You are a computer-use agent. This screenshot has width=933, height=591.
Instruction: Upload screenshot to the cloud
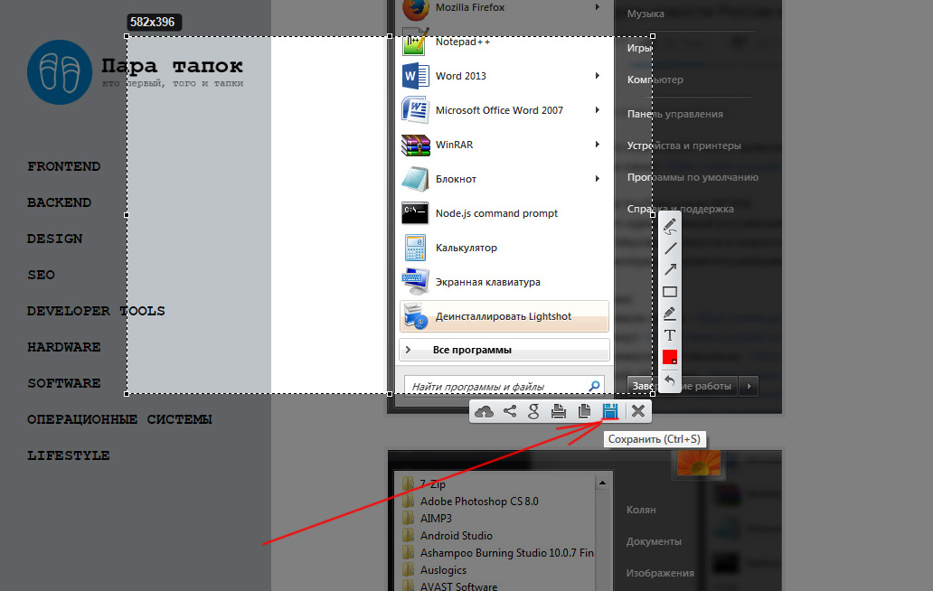[485, 411]
